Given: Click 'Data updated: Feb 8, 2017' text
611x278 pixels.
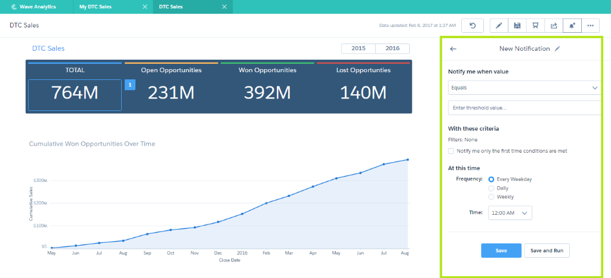Looking at the screenshot, I should click(417, 25).
